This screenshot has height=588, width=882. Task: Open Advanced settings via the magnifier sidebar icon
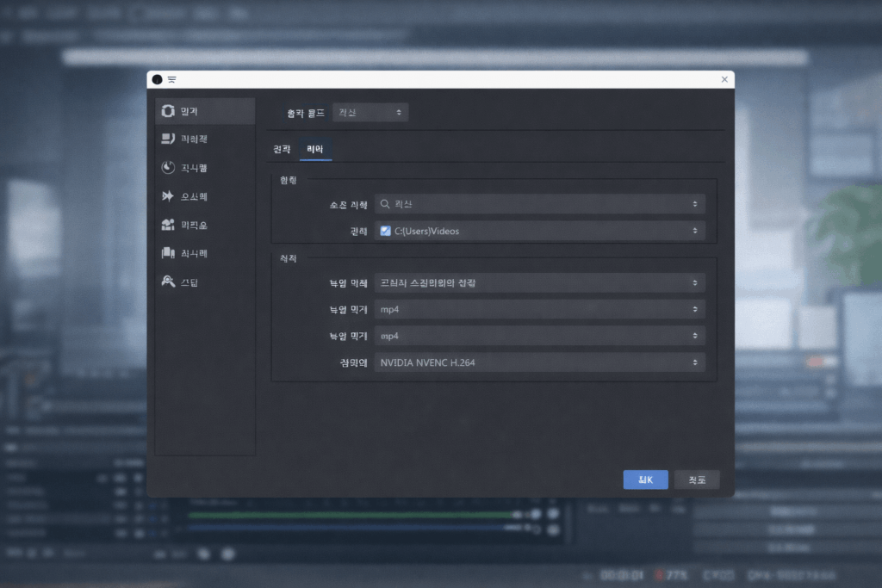168,282
